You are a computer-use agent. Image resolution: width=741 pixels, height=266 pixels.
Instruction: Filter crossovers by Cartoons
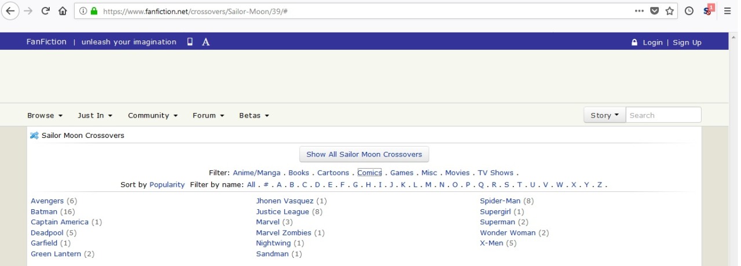(x=333, y=173)
